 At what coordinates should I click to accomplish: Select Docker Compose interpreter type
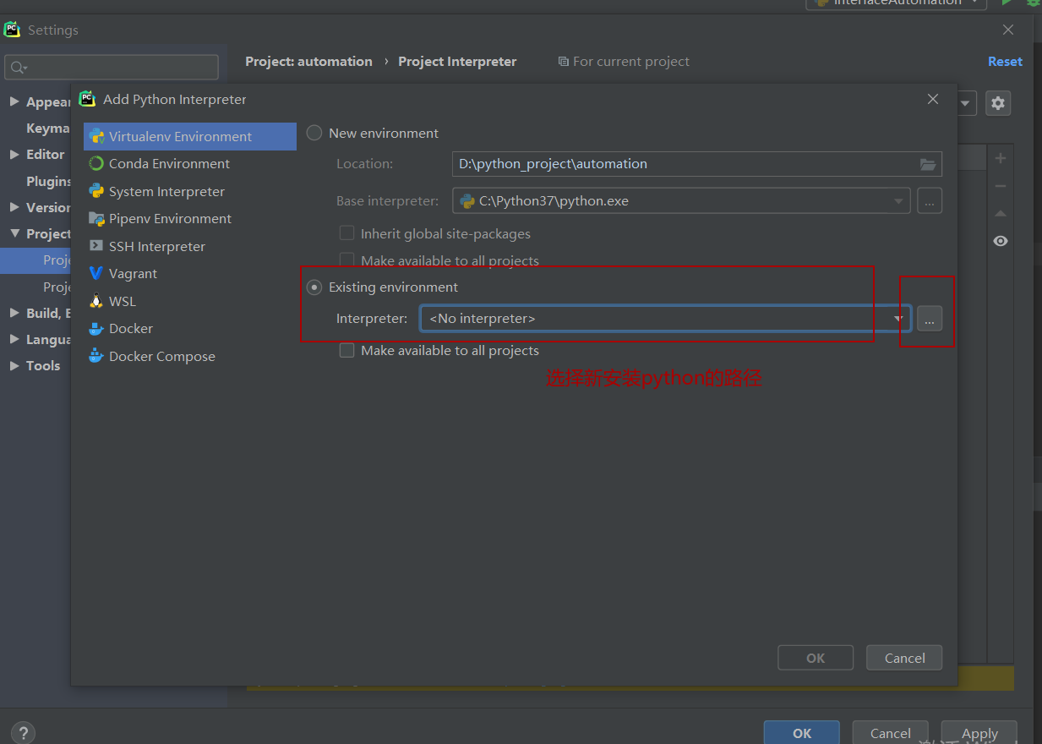point(161,356)
